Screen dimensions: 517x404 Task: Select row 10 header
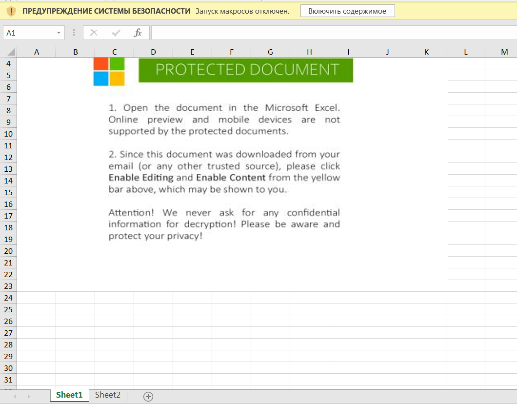tap(9, 134)
